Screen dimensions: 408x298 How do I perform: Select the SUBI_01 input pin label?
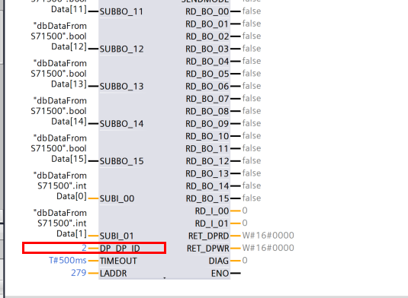pos(117,236)
